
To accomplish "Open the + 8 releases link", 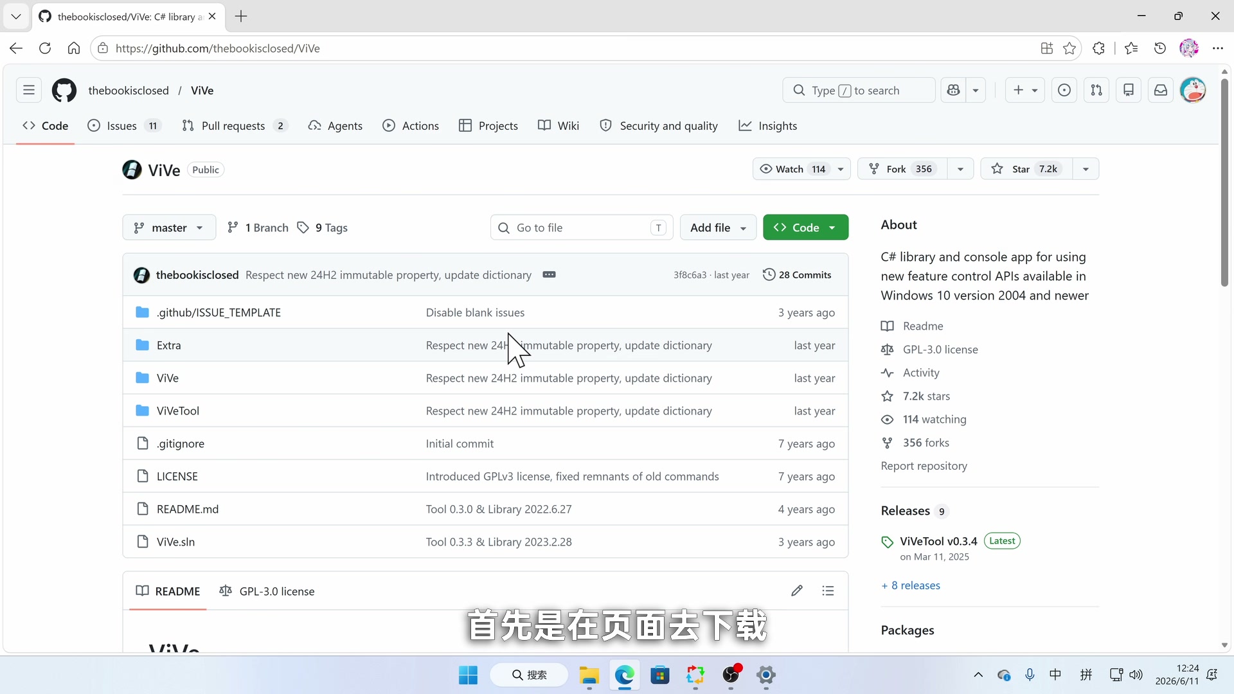I will coord(911,585).
